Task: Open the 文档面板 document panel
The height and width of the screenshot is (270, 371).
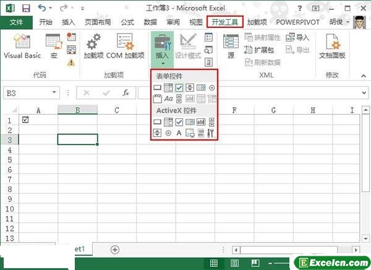Action: pos(332,46)
